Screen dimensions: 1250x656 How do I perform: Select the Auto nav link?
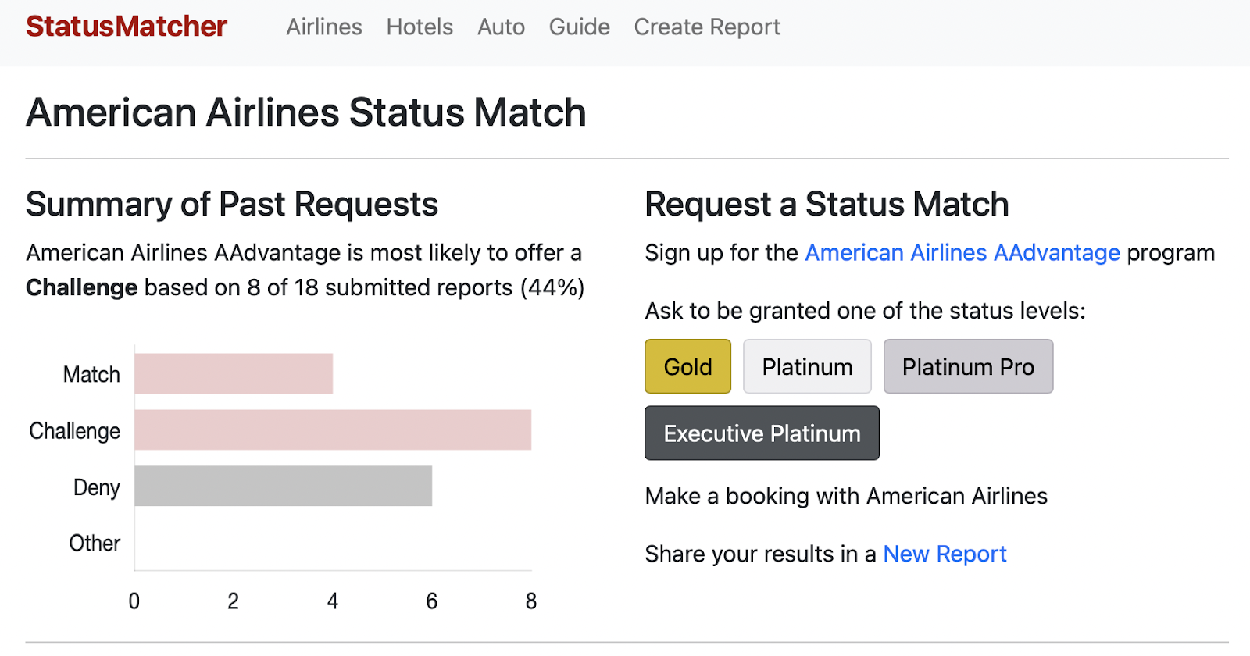(501, 27)
